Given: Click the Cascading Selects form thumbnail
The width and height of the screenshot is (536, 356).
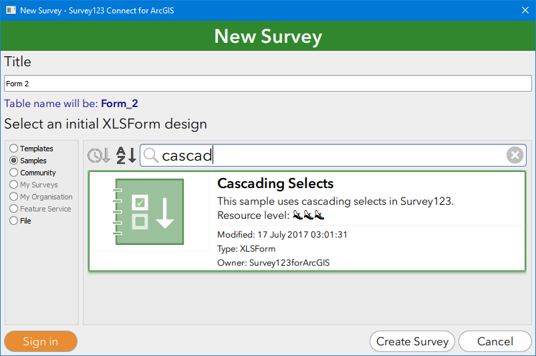Looking at the screenshot, I should pos(149,212).
